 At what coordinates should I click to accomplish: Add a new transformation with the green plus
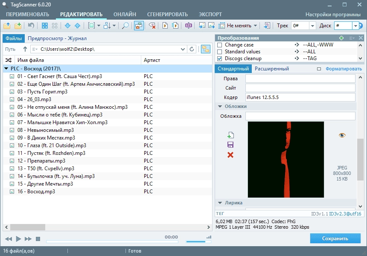coord(341,38)
